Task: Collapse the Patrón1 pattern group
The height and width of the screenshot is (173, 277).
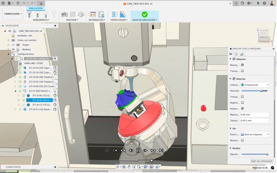Action: coord(15,91)
